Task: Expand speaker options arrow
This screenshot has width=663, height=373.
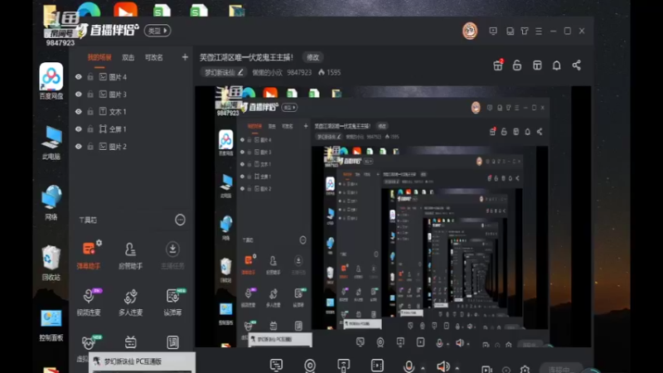Action: pos(457,368)
